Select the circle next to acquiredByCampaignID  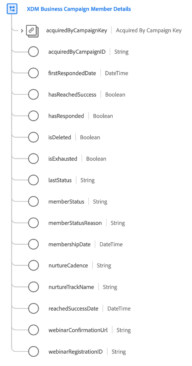tap(33, 52)
